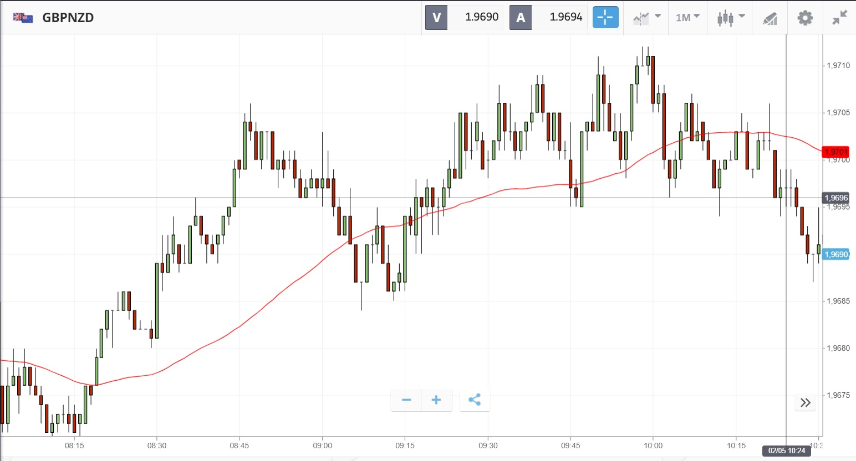The width and height of the screenshot is (856, 461).
Task: Open the compare instruments dropdown
Action: 646,18
